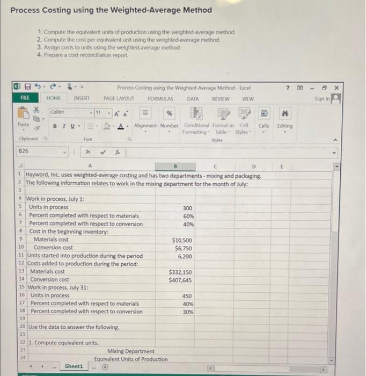Apply italic formatting
This screenshot has width=366, height=376.
pos(64,126)
